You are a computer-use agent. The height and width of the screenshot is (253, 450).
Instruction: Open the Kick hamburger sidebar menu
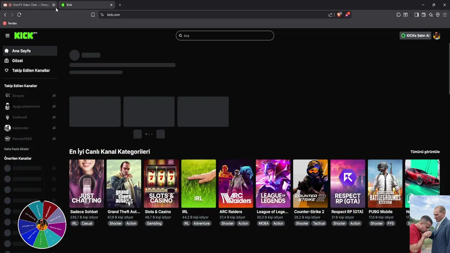click(7, 35)
